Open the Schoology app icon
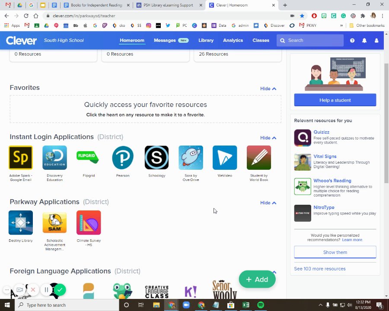Image resolution: width=389 pixels, height=311 pixels. click(x=156, y=158)
